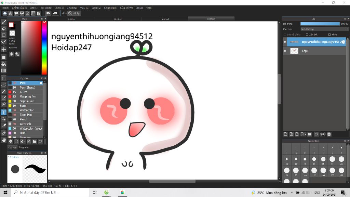350x197 pixels.
Task: Open the Tệp(F) menu
Action: tap(5, 8)
